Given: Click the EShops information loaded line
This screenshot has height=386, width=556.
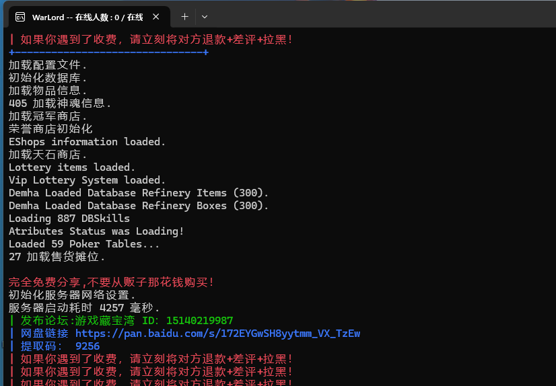Looking at the screenshot, I should point(87,142).
